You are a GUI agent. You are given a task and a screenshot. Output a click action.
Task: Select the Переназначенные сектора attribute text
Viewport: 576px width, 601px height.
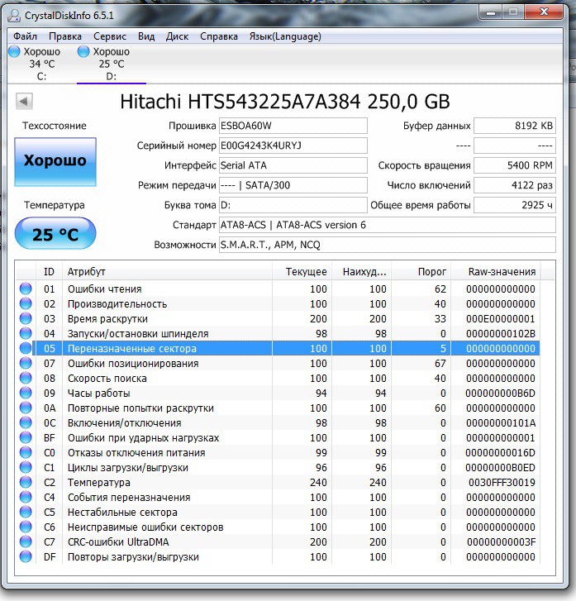pyautogui.click(x=132, y=348)
